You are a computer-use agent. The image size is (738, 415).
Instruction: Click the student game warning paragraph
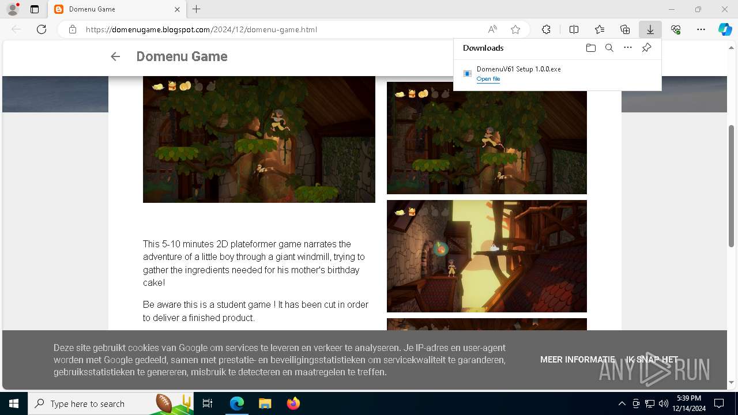click(x=255, y=311)
